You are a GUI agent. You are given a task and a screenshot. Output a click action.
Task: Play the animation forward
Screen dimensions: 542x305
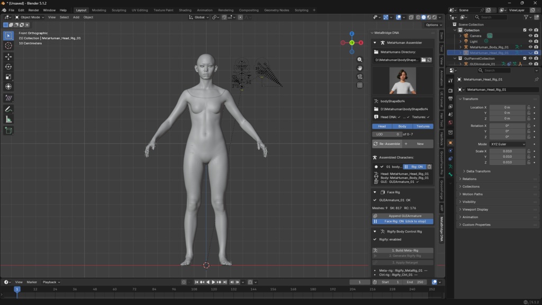(213, 282)
